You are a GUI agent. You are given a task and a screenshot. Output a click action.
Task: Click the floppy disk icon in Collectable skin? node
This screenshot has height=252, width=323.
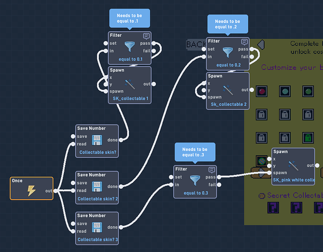point(97,140)
